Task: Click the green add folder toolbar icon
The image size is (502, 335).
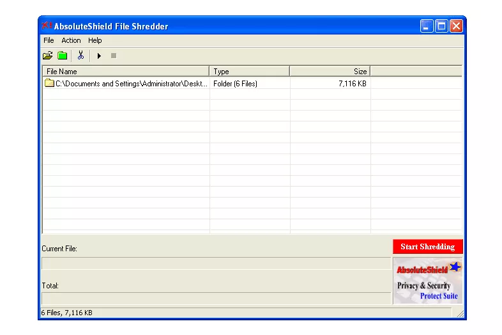Action: [x=62, y=56]
